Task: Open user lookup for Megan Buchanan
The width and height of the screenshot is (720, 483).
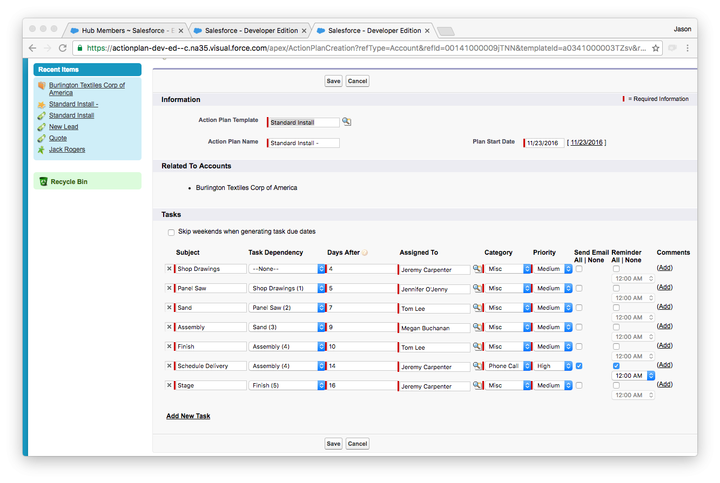Action: [x=477, y=327]
